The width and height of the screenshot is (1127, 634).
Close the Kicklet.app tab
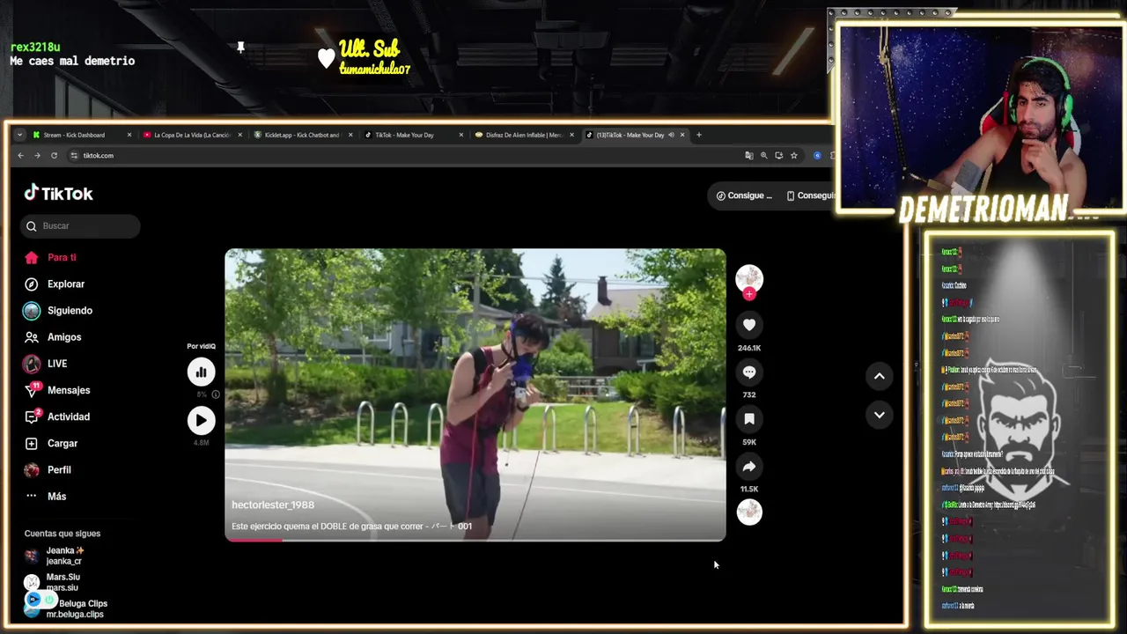350,135
